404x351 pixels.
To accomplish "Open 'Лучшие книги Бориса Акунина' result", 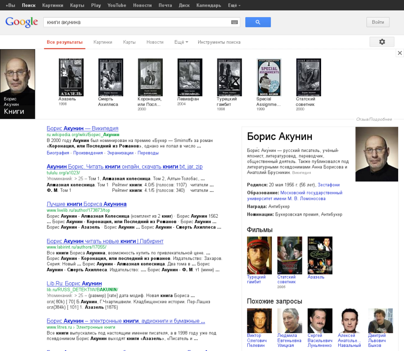I will (87, 204).
